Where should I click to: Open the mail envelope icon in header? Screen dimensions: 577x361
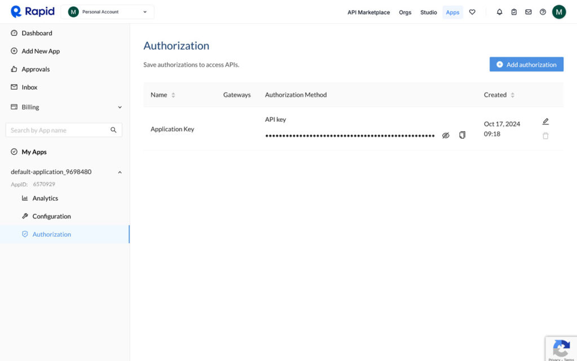tap(528, 12)
